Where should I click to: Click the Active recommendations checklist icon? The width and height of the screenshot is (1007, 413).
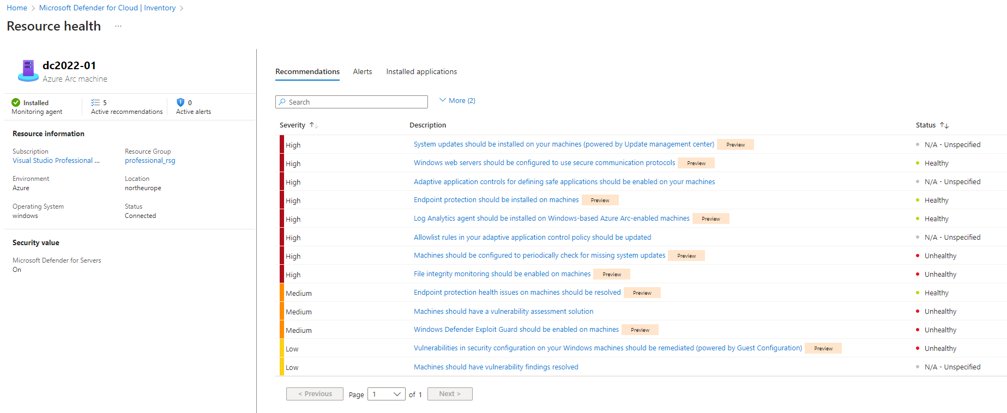click(x=95, y=102)
